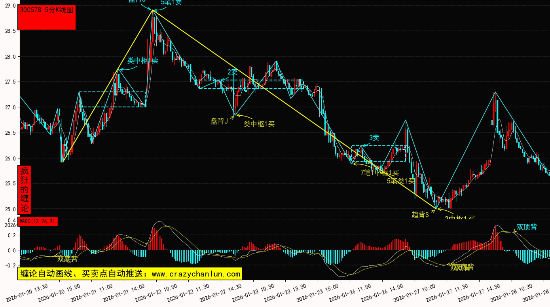The width and height of the screenshot is (550, 307).
Task: Click the 疯狂的缠论 vertical red label
Action: pyautogui.click(x=25, y=190)
